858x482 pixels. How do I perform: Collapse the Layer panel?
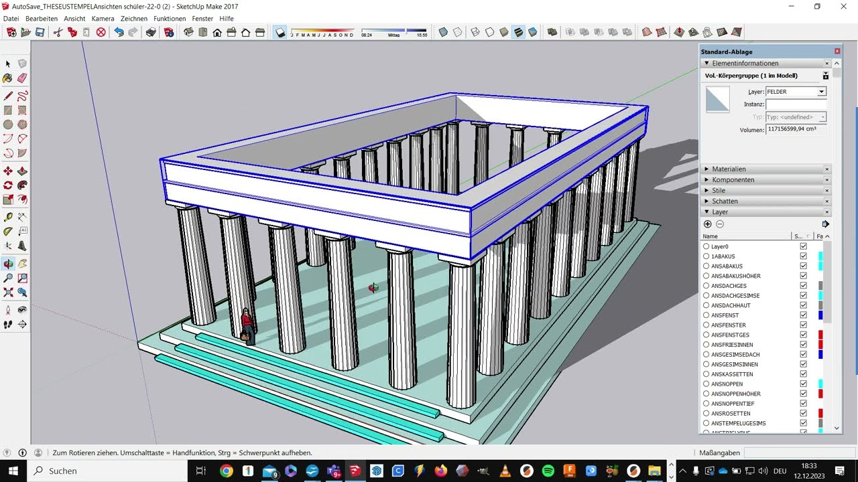point(707,212)
